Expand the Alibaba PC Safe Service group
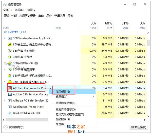Viewport: 152px width, 134px height. pyautogui.click(x=5, y=100)
